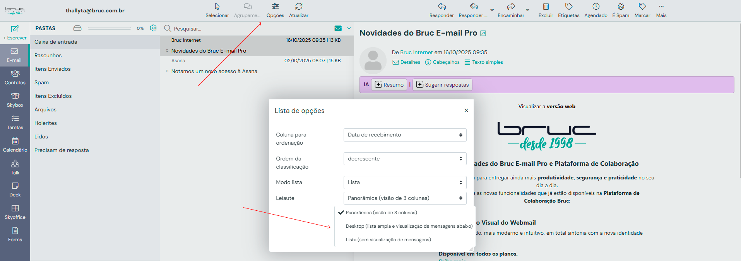Screen dimensions: 741x261
Task: Select message Novidades do Bruc E-mail Pro
Action: click(257, 46)
